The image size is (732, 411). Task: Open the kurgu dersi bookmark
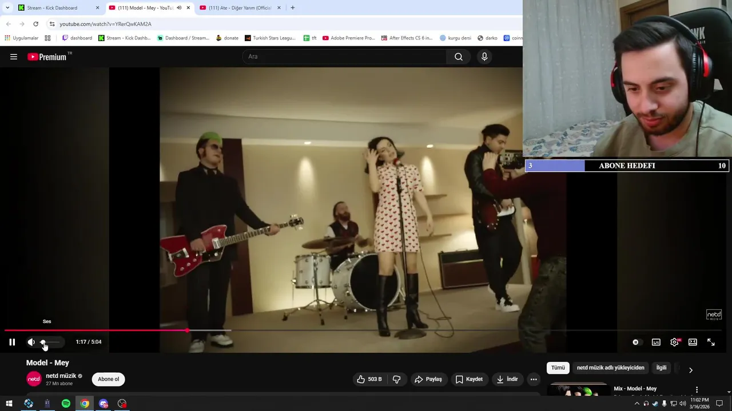[456, 38]
